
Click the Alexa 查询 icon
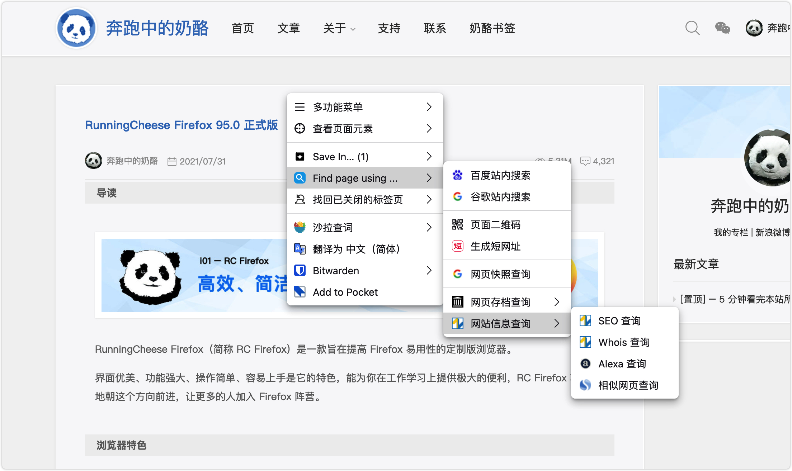tap(585, 364)
